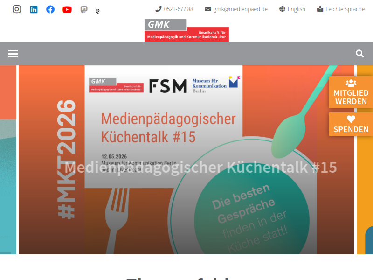Open the Medienpädagogischer Küchentalk #15 slide
Screen dimensions: 373x280
[x=186, y=160]
